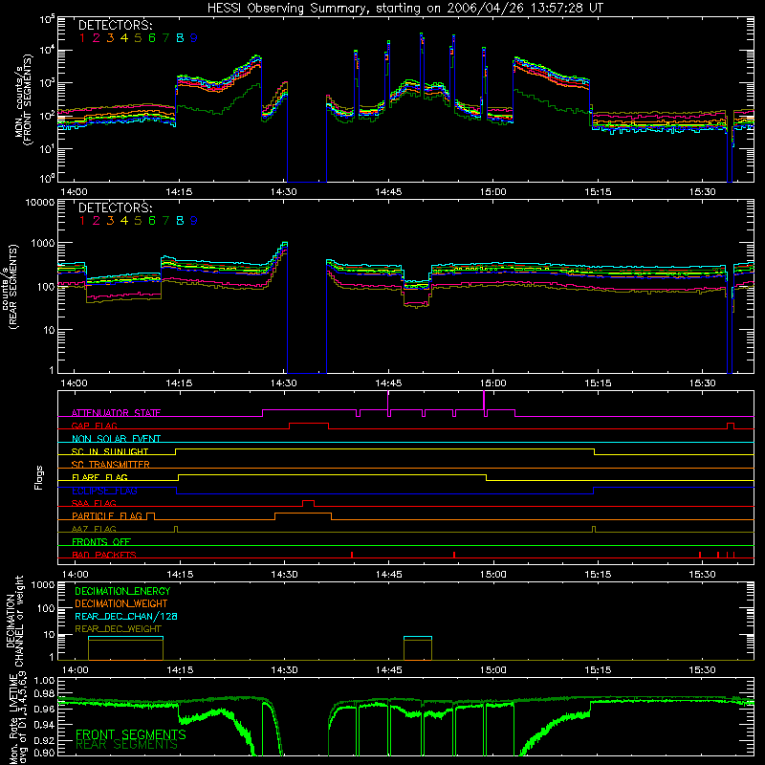The width and height of the screenshot is (765, 765).
Task: Click the DECIMATION_ENERGY legend entry
Action: point(122,591)
